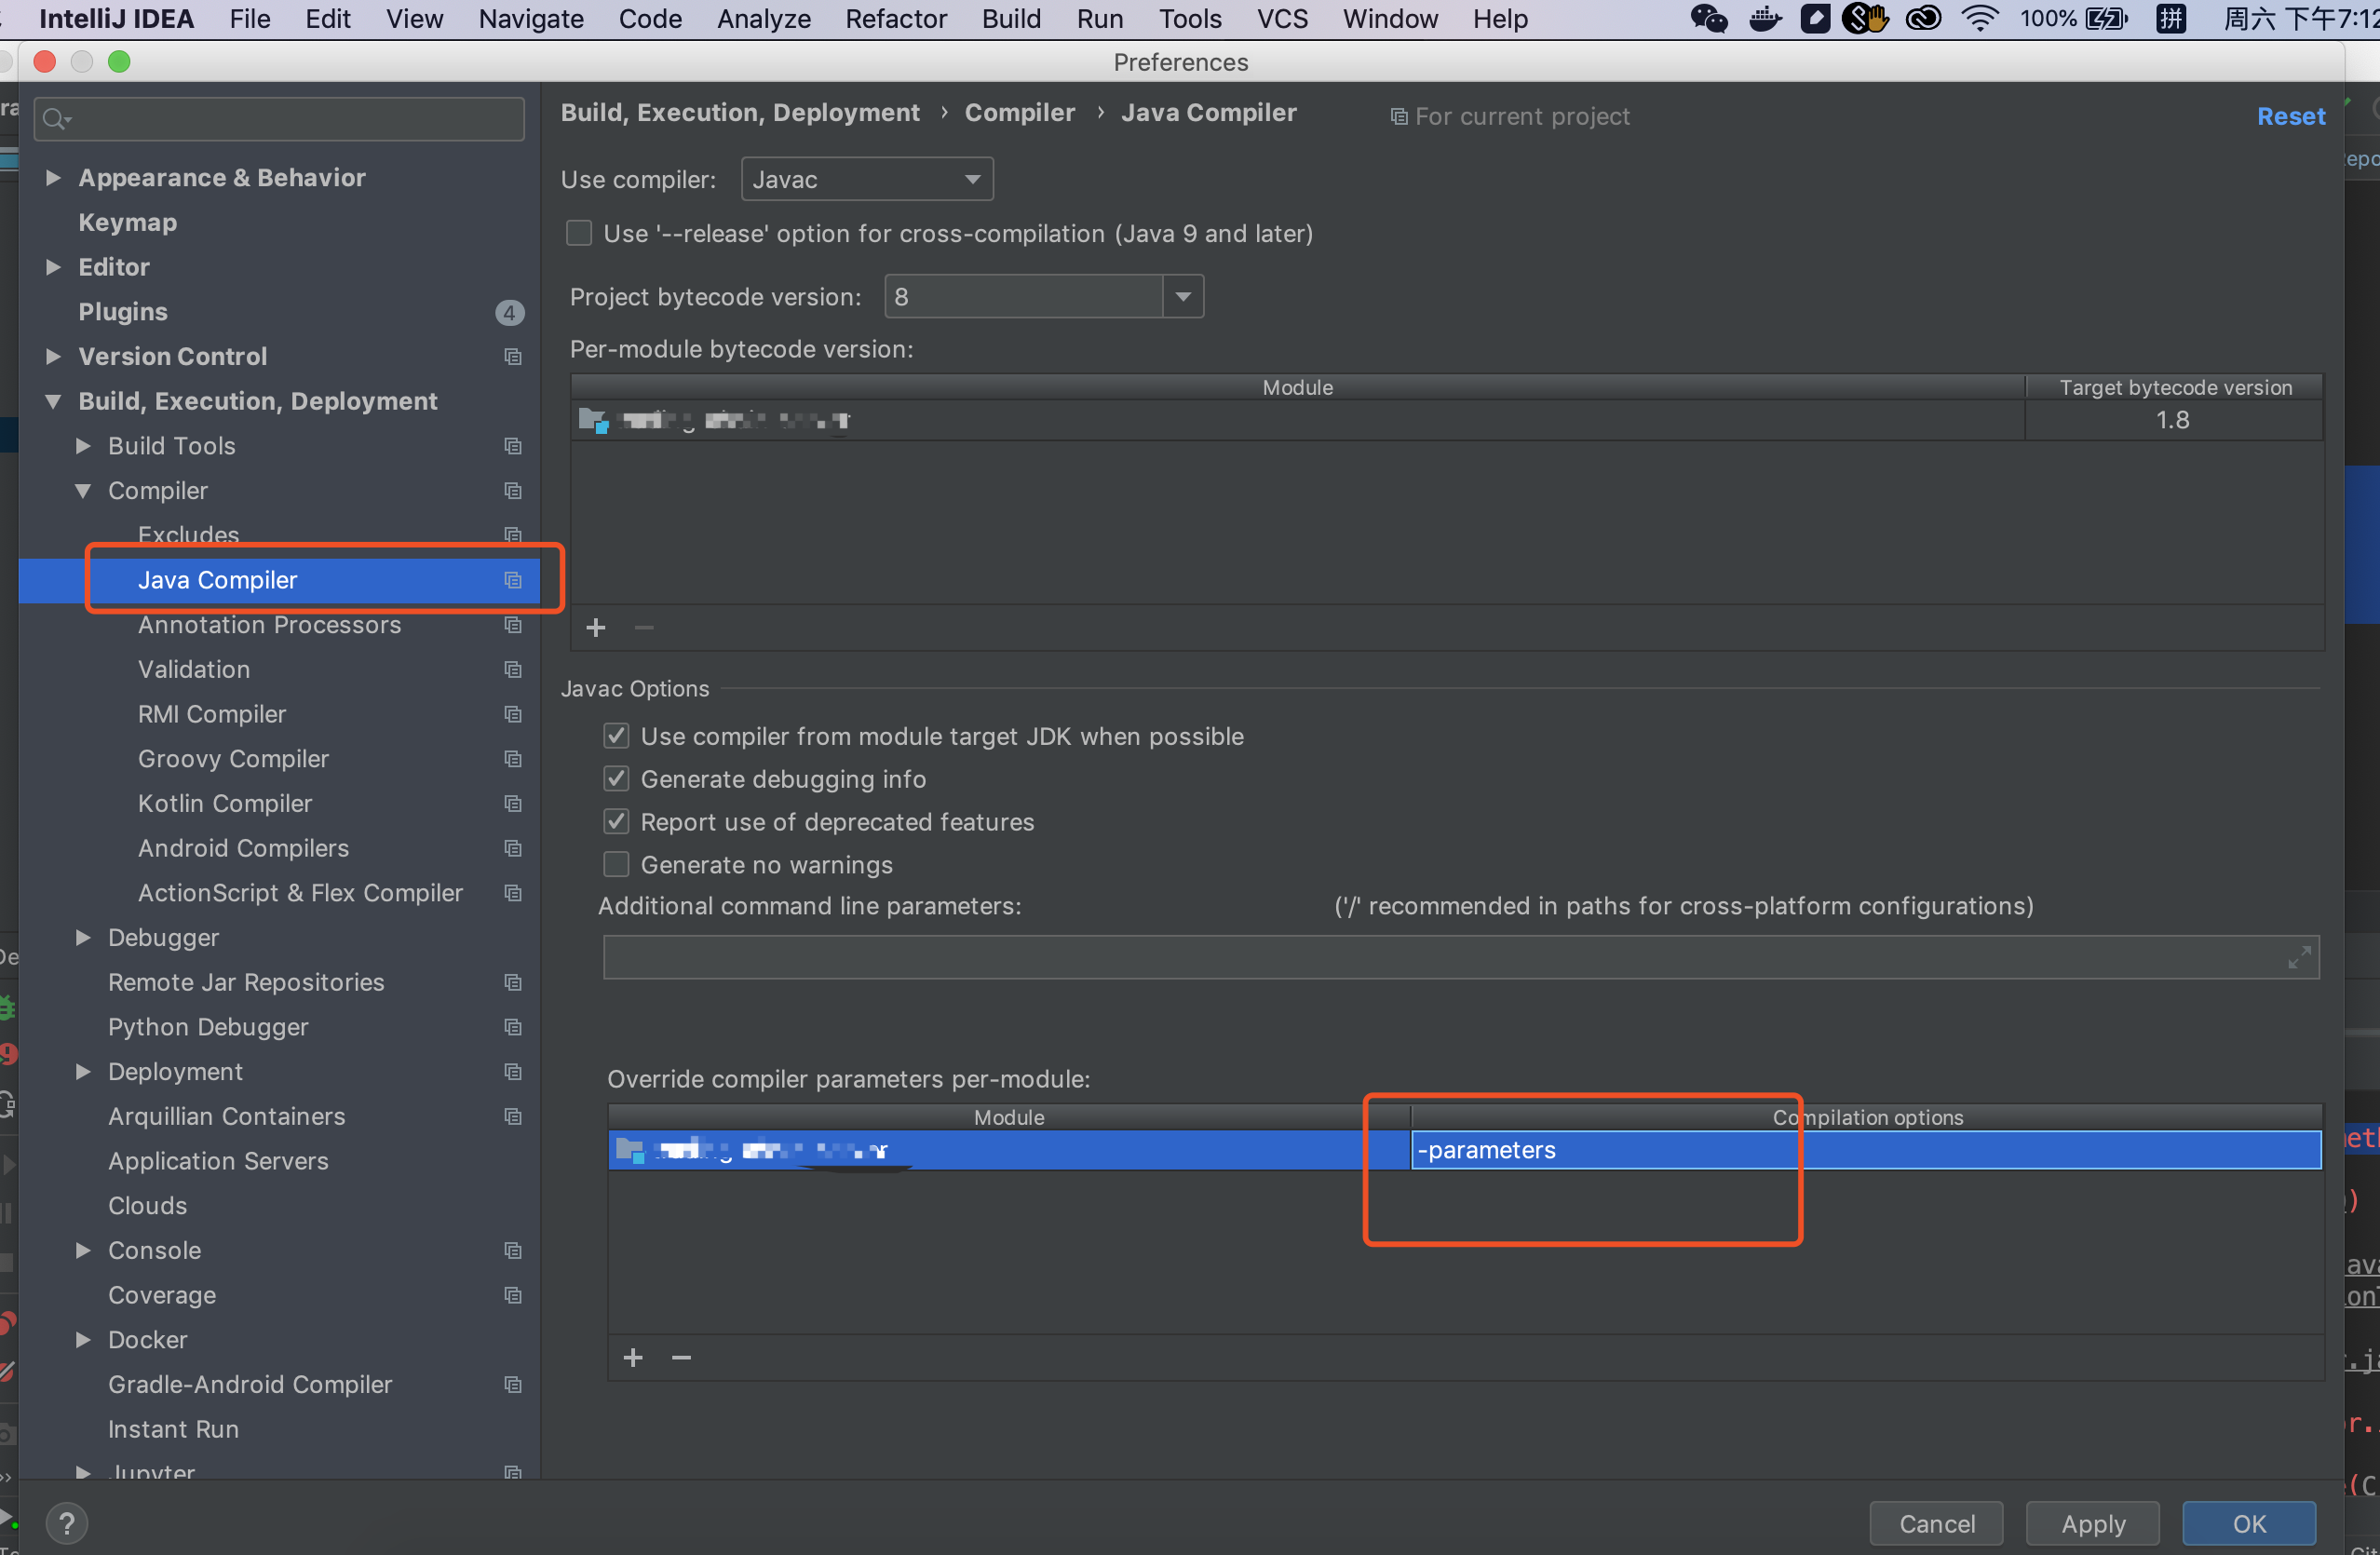This screenshot has height=1555, width=2380.
Task: Remove selected module using the minus icon
Action: pyautogui.click(x=643, y=627)
